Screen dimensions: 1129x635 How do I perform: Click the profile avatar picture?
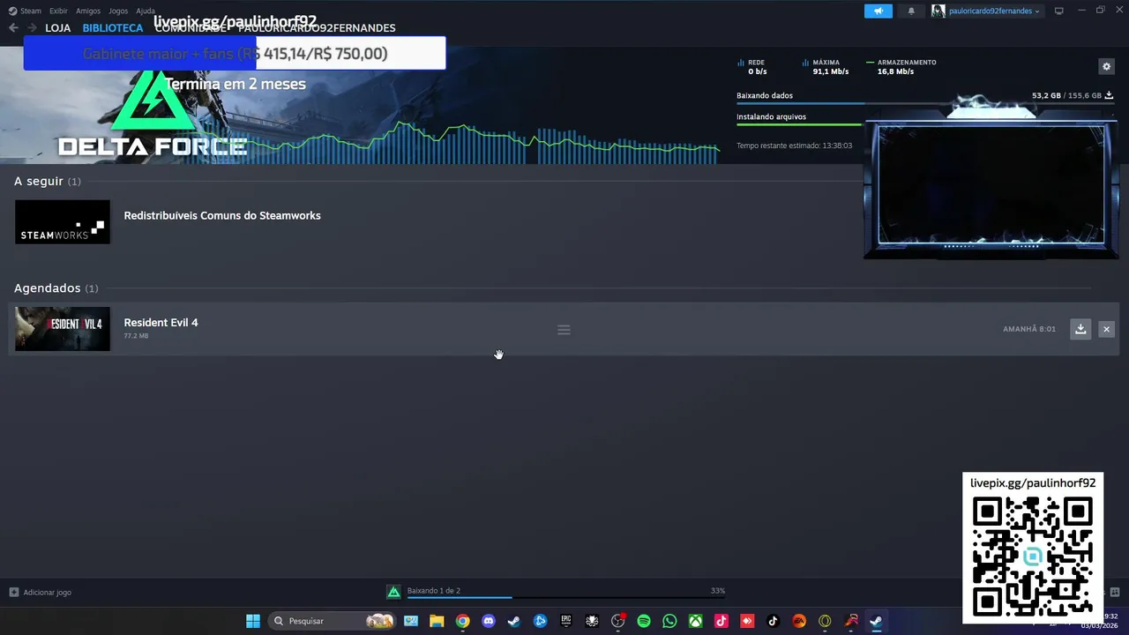pyautogui.click(x=938, y=11)
